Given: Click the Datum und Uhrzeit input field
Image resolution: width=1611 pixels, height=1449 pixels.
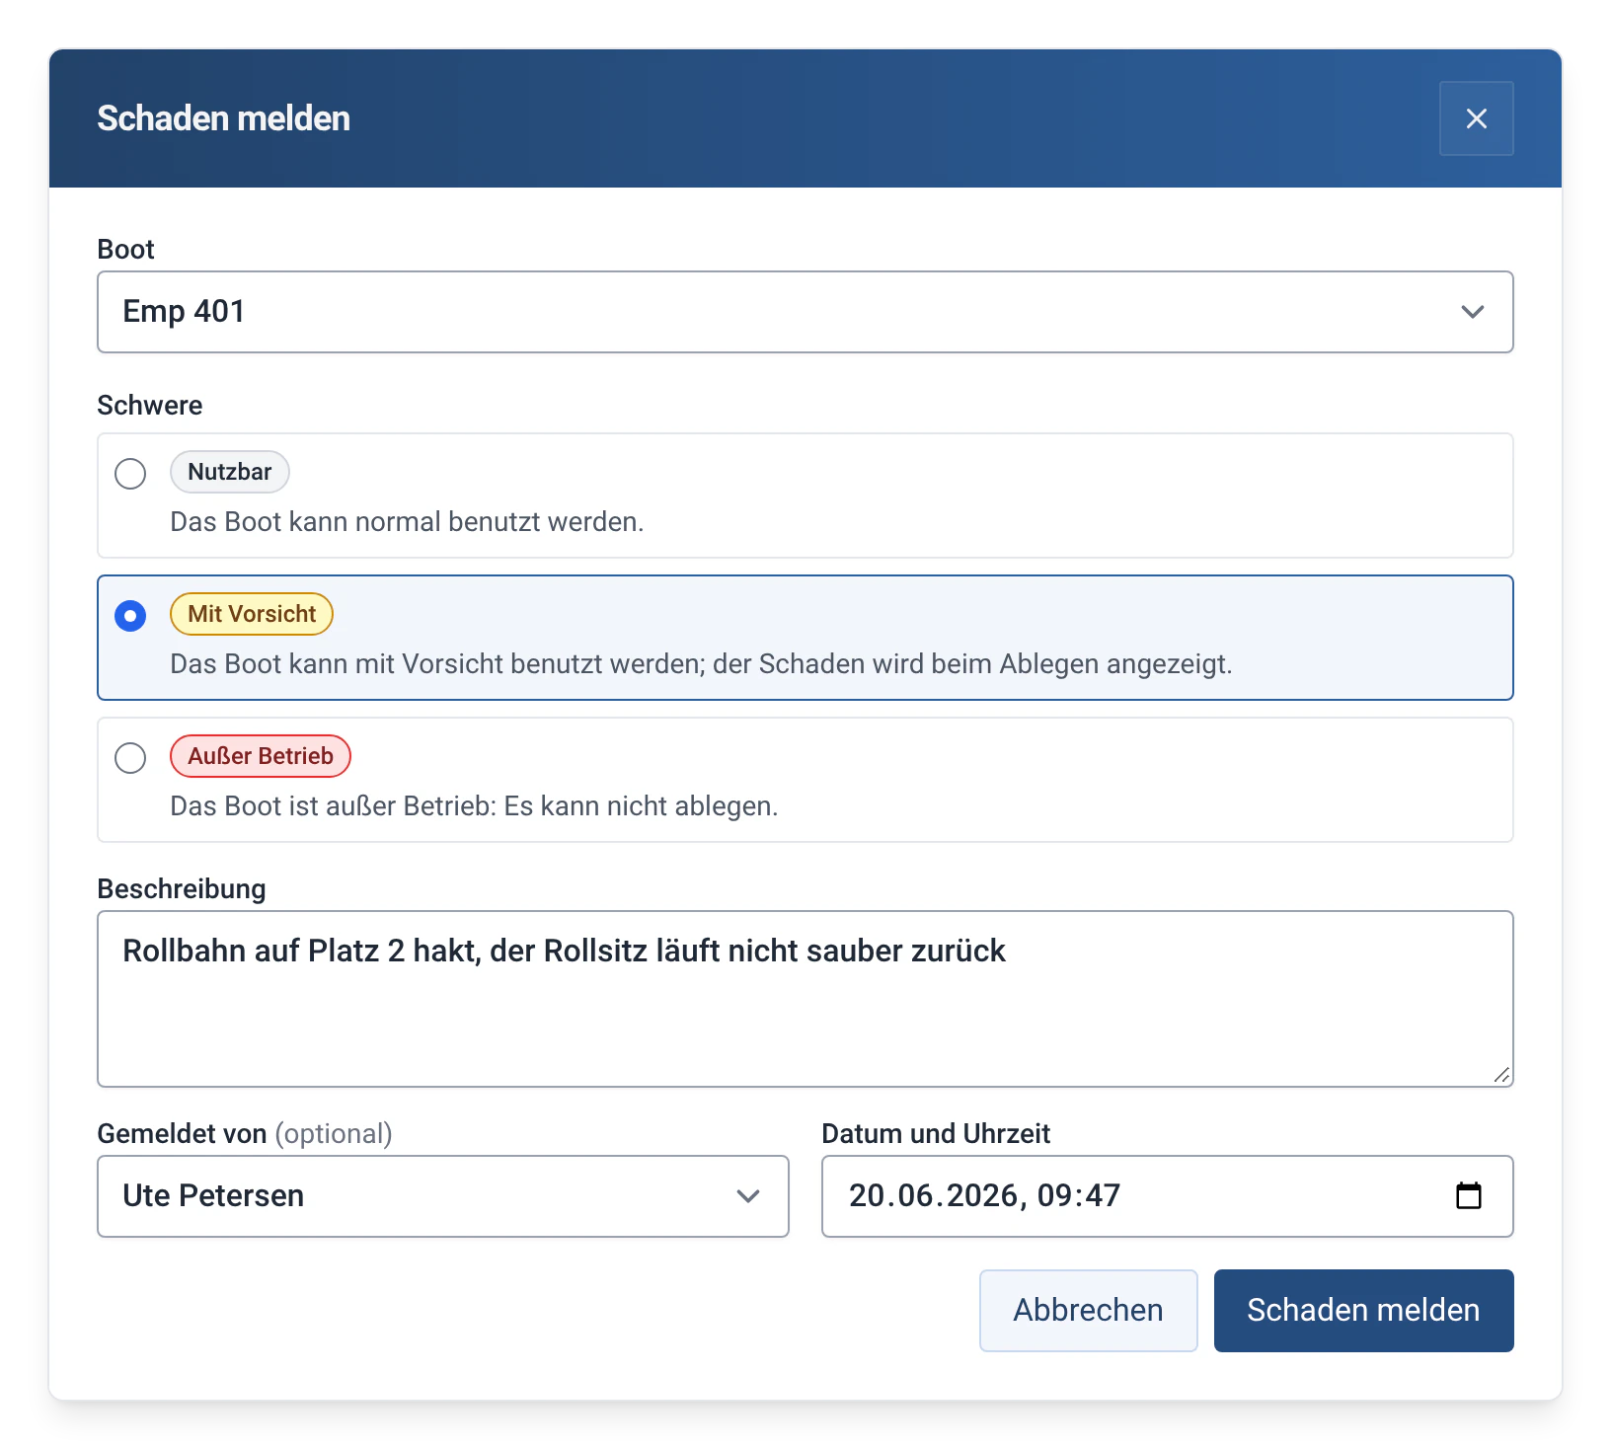Looking at the screenshot, I should click(1168, 1196).
